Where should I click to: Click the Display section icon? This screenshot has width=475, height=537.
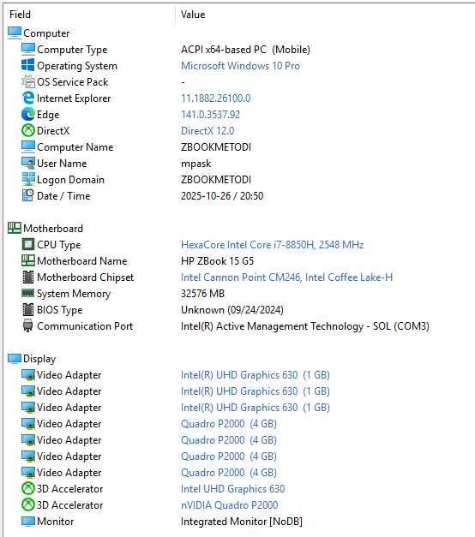pos(15,358)
